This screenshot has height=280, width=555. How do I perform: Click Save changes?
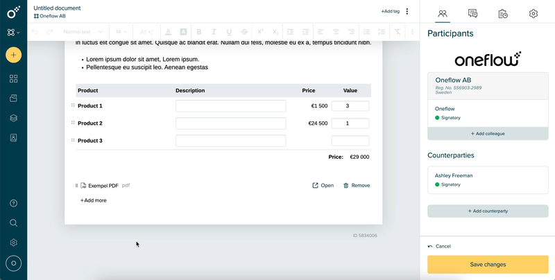(x=488, y=265)
